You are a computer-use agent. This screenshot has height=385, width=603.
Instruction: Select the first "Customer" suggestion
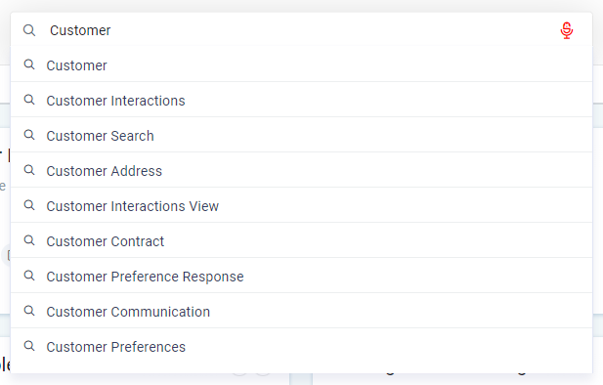point(301,64)
